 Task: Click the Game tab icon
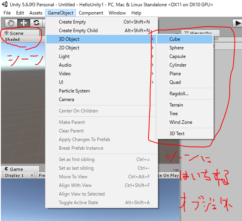6,169
